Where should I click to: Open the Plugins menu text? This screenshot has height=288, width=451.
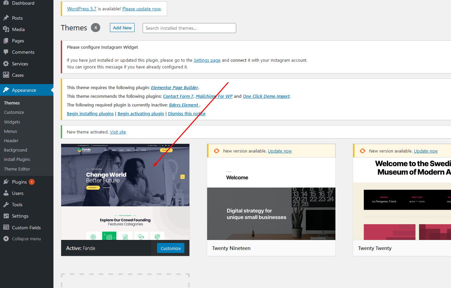(19, 182)
